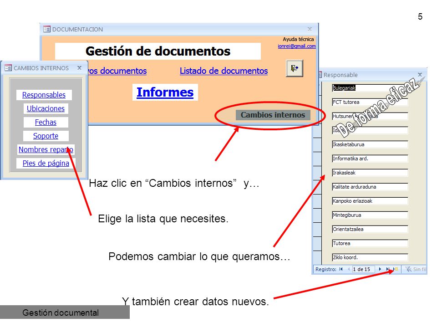Close the Responsable form window
Screen dimensions: 437x328
[420, 74]
